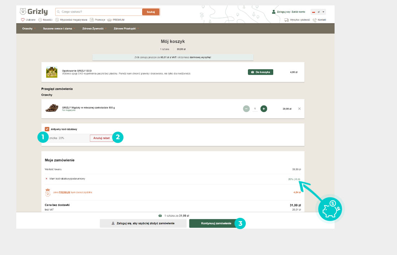Expand the Orzechy category menu
Image resolution: width=397 pixels, height=255 pixels.
[x=29, y=28]
